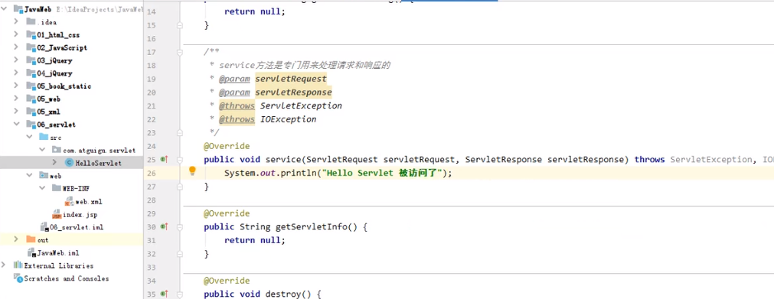Select index.jsp file name in project tree
Image resolution: width=774 pixels, height=299 pixels.
coord(80,215)
